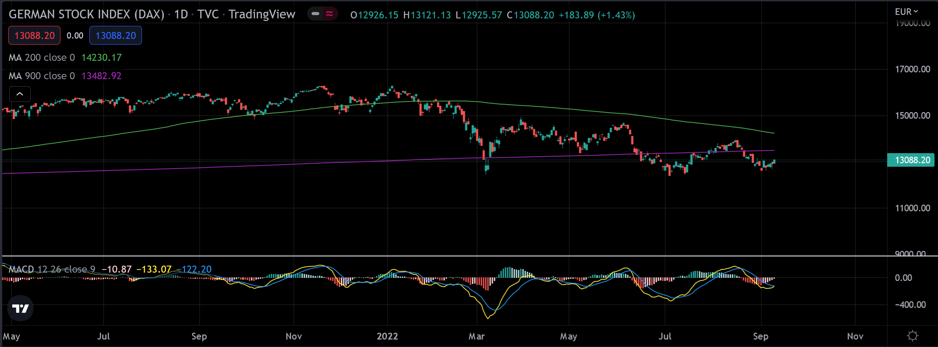Click the 2022 label on time axis
This screenshot has width=938, height=347.
[387, 336]
